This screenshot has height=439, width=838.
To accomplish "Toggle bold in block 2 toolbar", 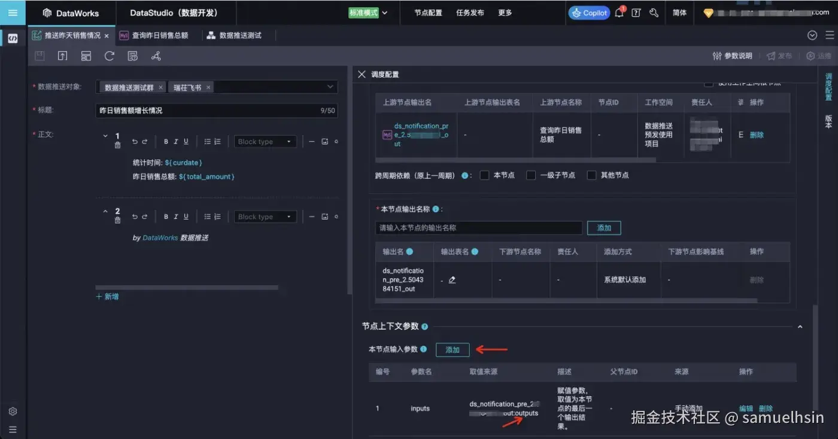I will (x=166, y=217).
